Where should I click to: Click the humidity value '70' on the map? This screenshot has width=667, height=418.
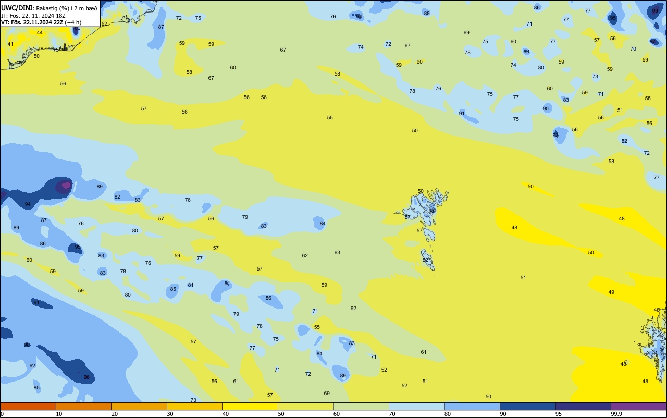[633, 49]
